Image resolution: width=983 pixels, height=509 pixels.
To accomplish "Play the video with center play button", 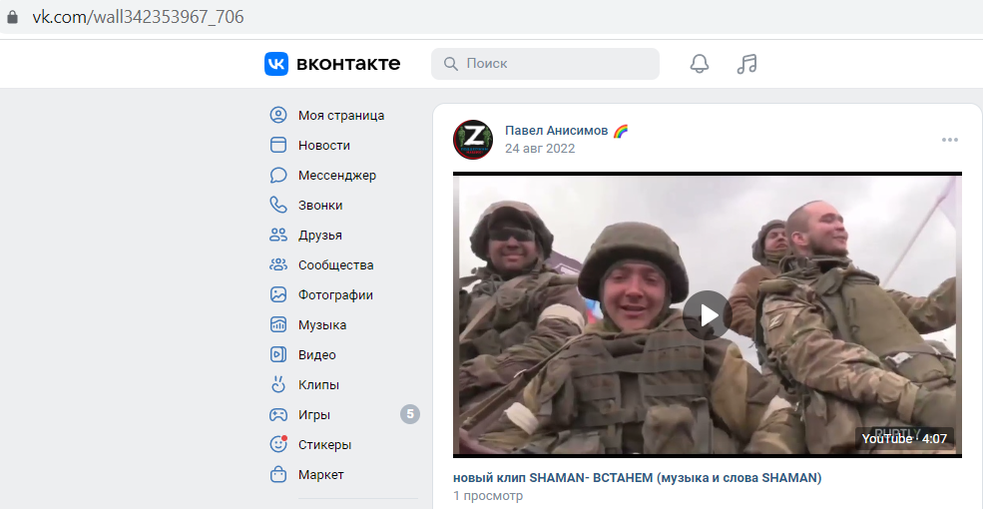I will coord(708,314).
